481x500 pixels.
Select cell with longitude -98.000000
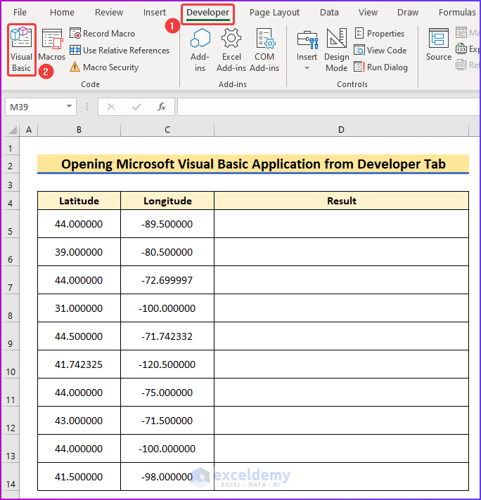(167, 477)
